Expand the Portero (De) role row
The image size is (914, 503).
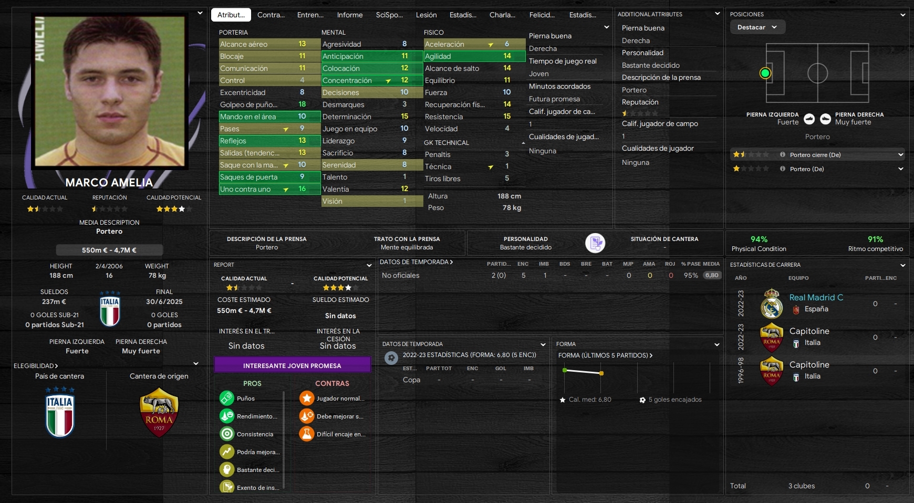click(901, 169)
